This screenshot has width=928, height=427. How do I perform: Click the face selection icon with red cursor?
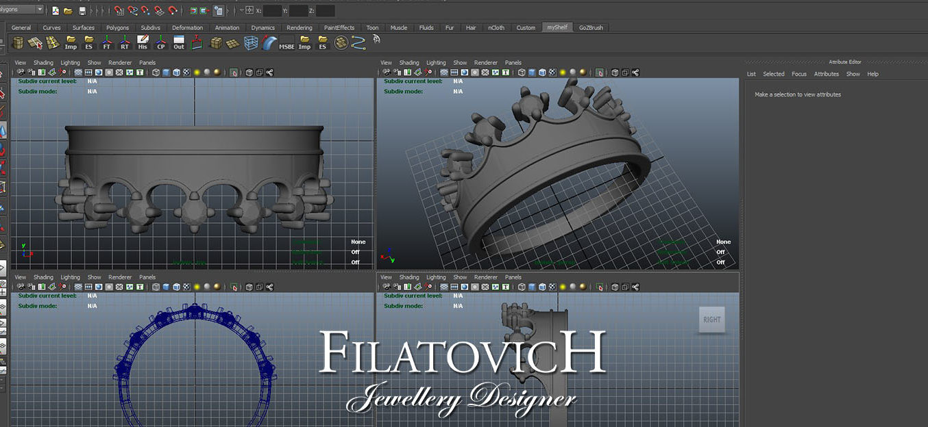pyautogui.click(x=34, y=42)
